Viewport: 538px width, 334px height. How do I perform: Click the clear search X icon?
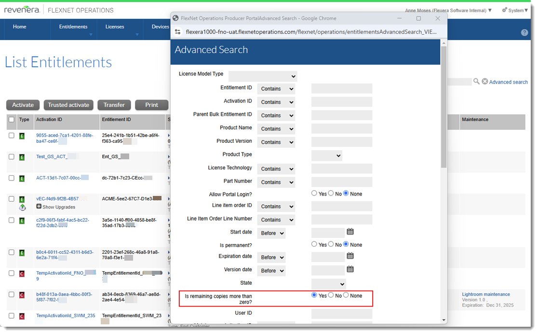tap(484, 82)
